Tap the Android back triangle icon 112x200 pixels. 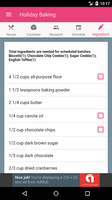point(25,193)
